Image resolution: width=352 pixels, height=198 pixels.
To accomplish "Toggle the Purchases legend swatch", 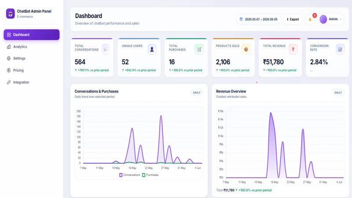I will [144, 175].
